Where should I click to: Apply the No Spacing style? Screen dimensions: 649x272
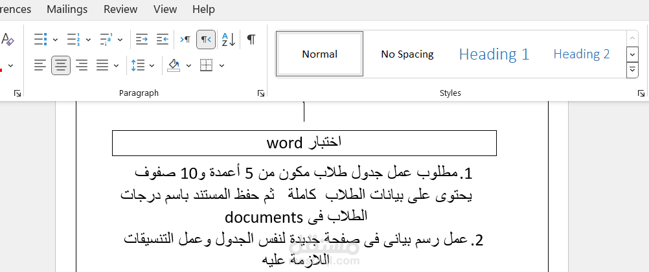[x=407, y=54]
